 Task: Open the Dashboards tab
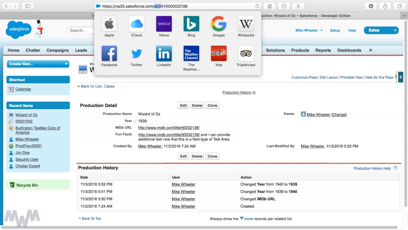coord(349,50)
